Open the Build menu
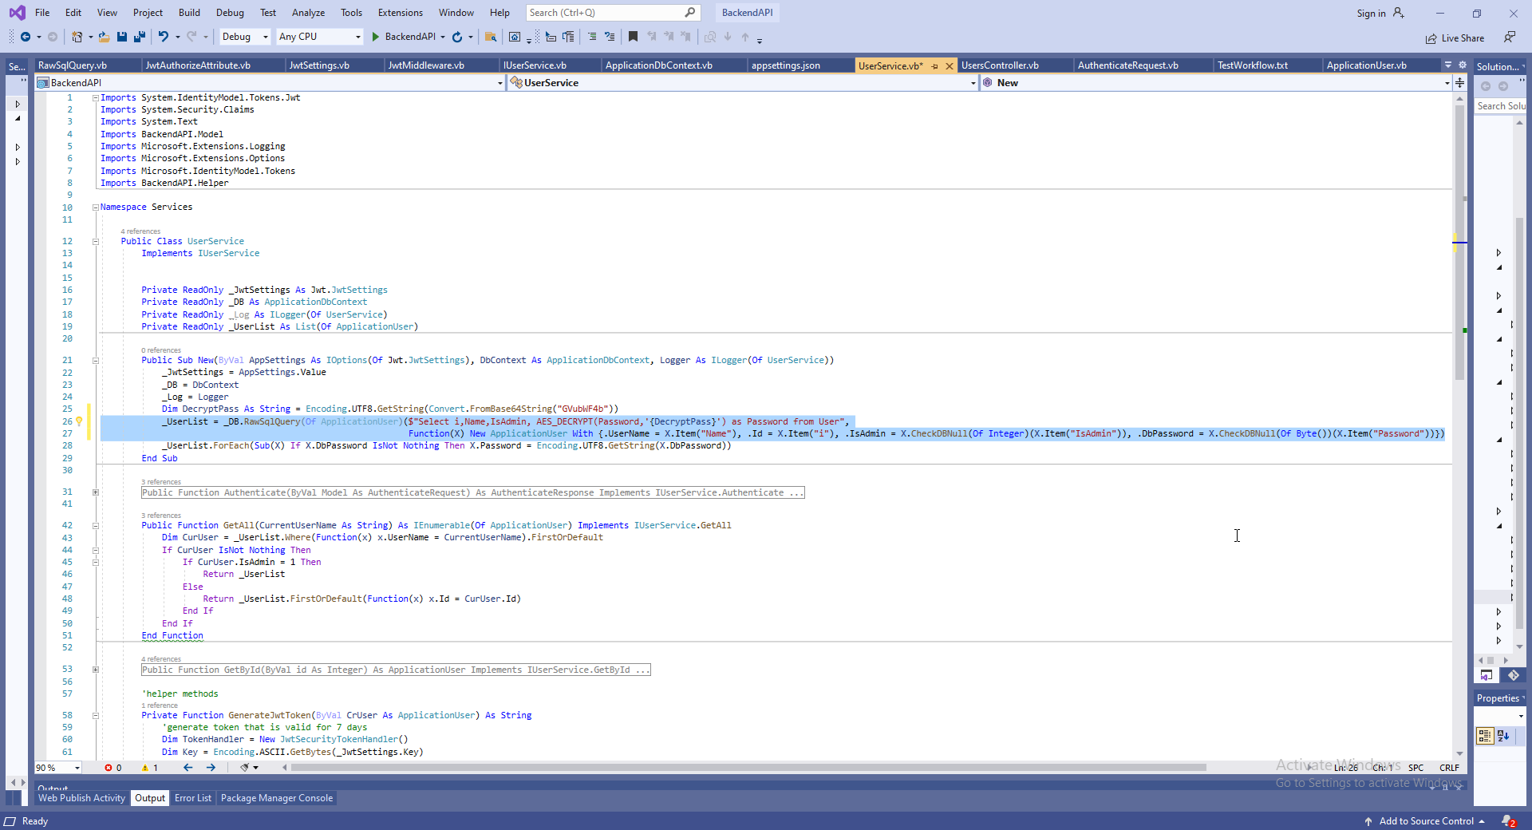This screenshot has width=1532, height=830. point(189,13)
